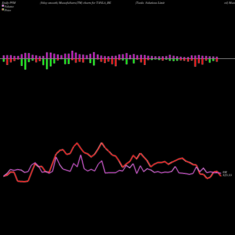The height and width of the screenshot is (235, 235).
Task: Click the Price legend color swatch
Action: pos(3,10)
